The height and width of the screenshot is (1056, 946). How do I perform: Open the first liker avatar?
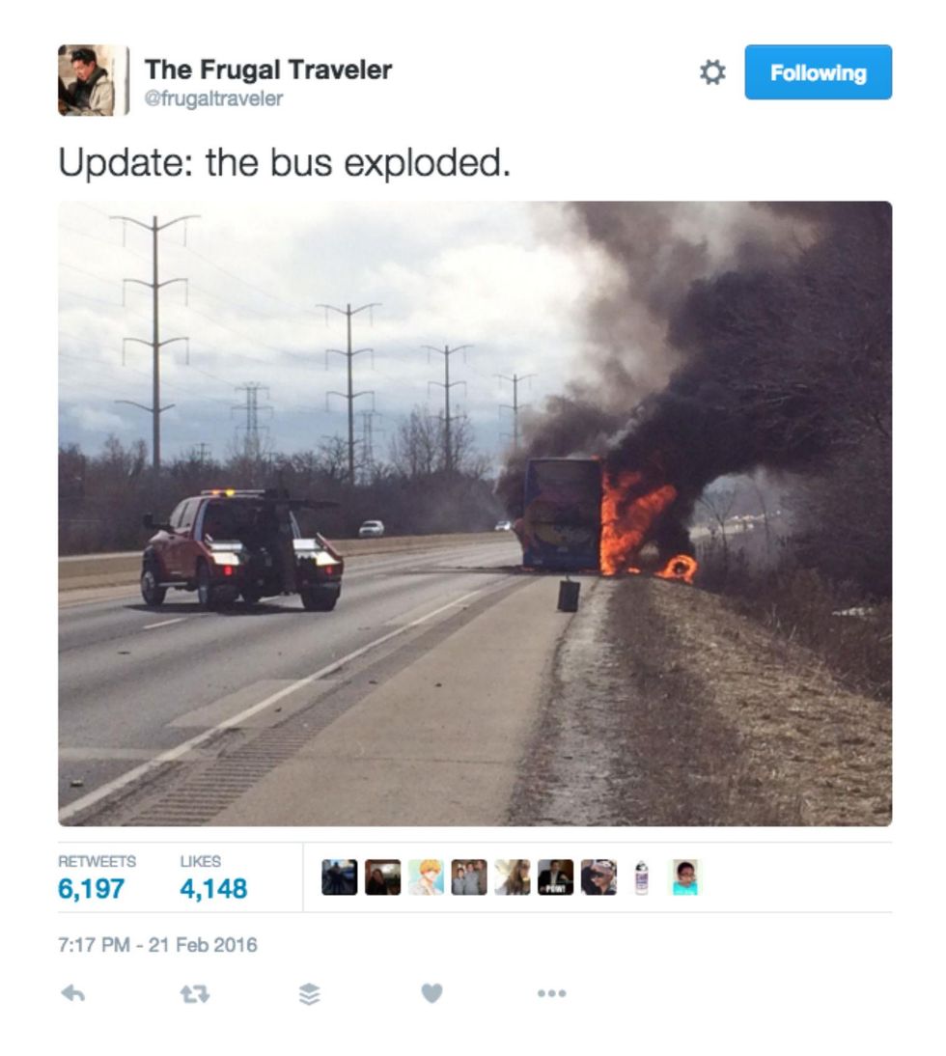340,877
